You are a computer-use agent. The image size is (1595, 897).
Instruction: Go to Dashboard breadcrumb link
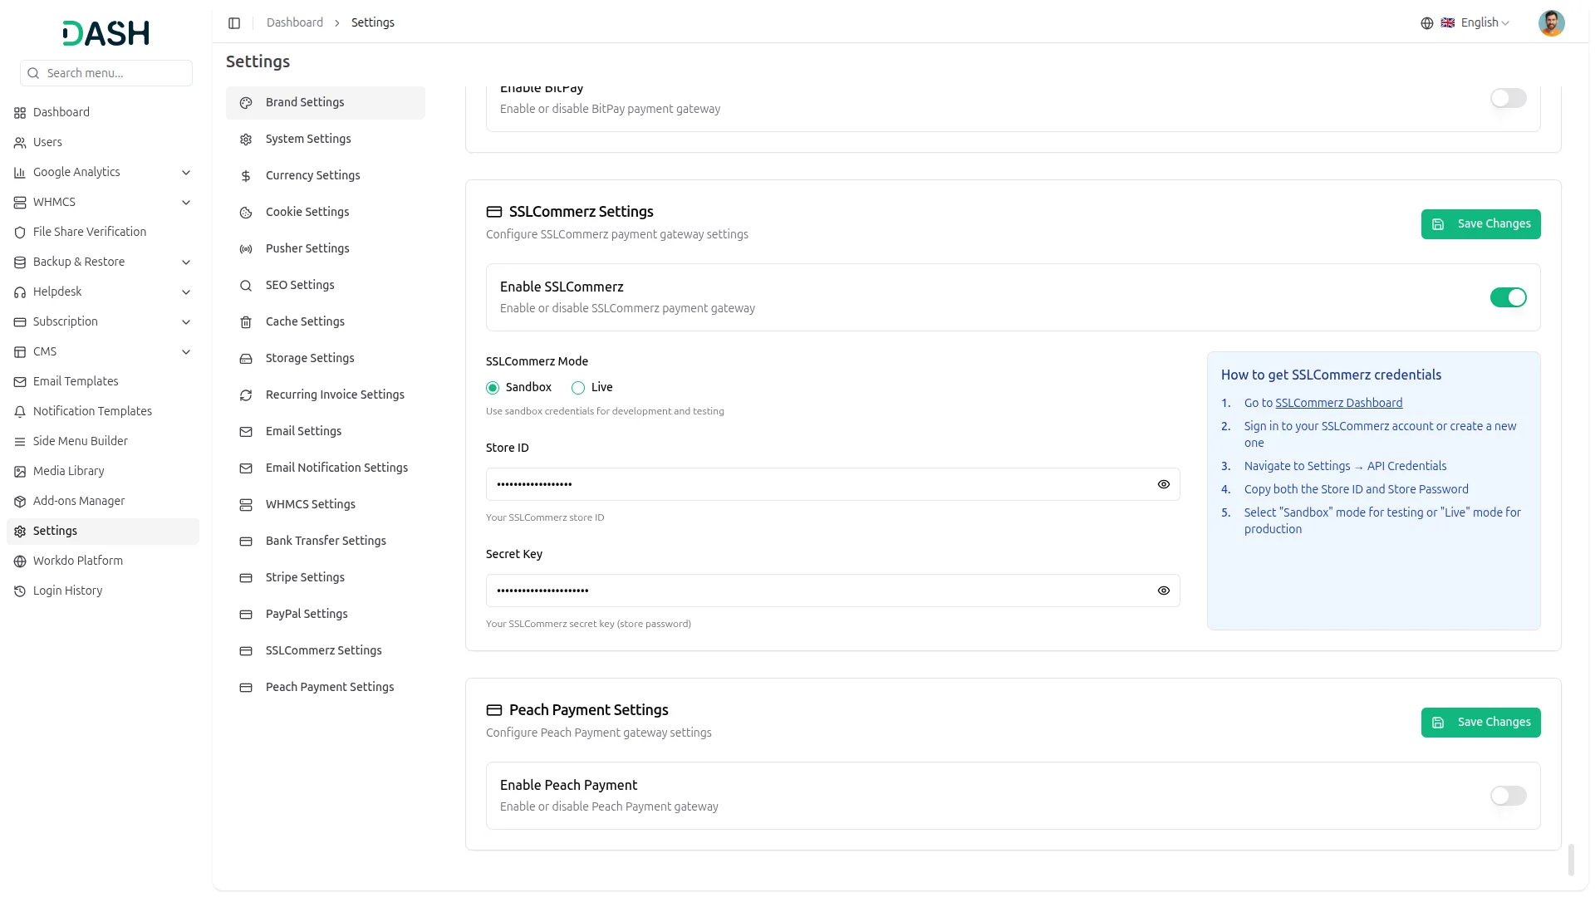[295, 23]
